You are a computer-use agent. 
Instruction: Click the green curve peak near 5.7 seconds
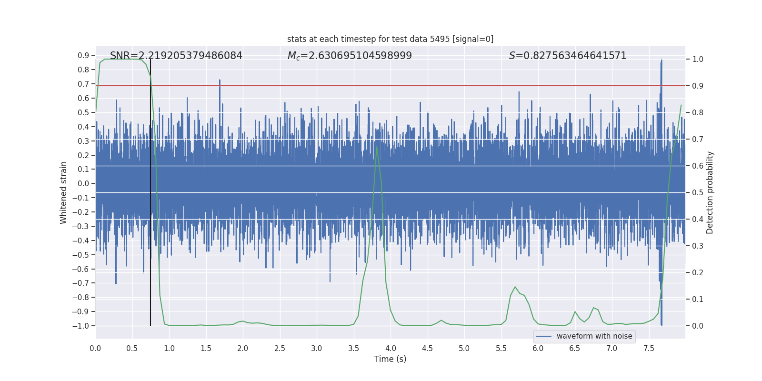click(515, 287)
